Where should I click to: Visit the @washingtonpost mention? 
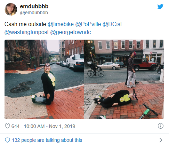(x=26, y=32)
